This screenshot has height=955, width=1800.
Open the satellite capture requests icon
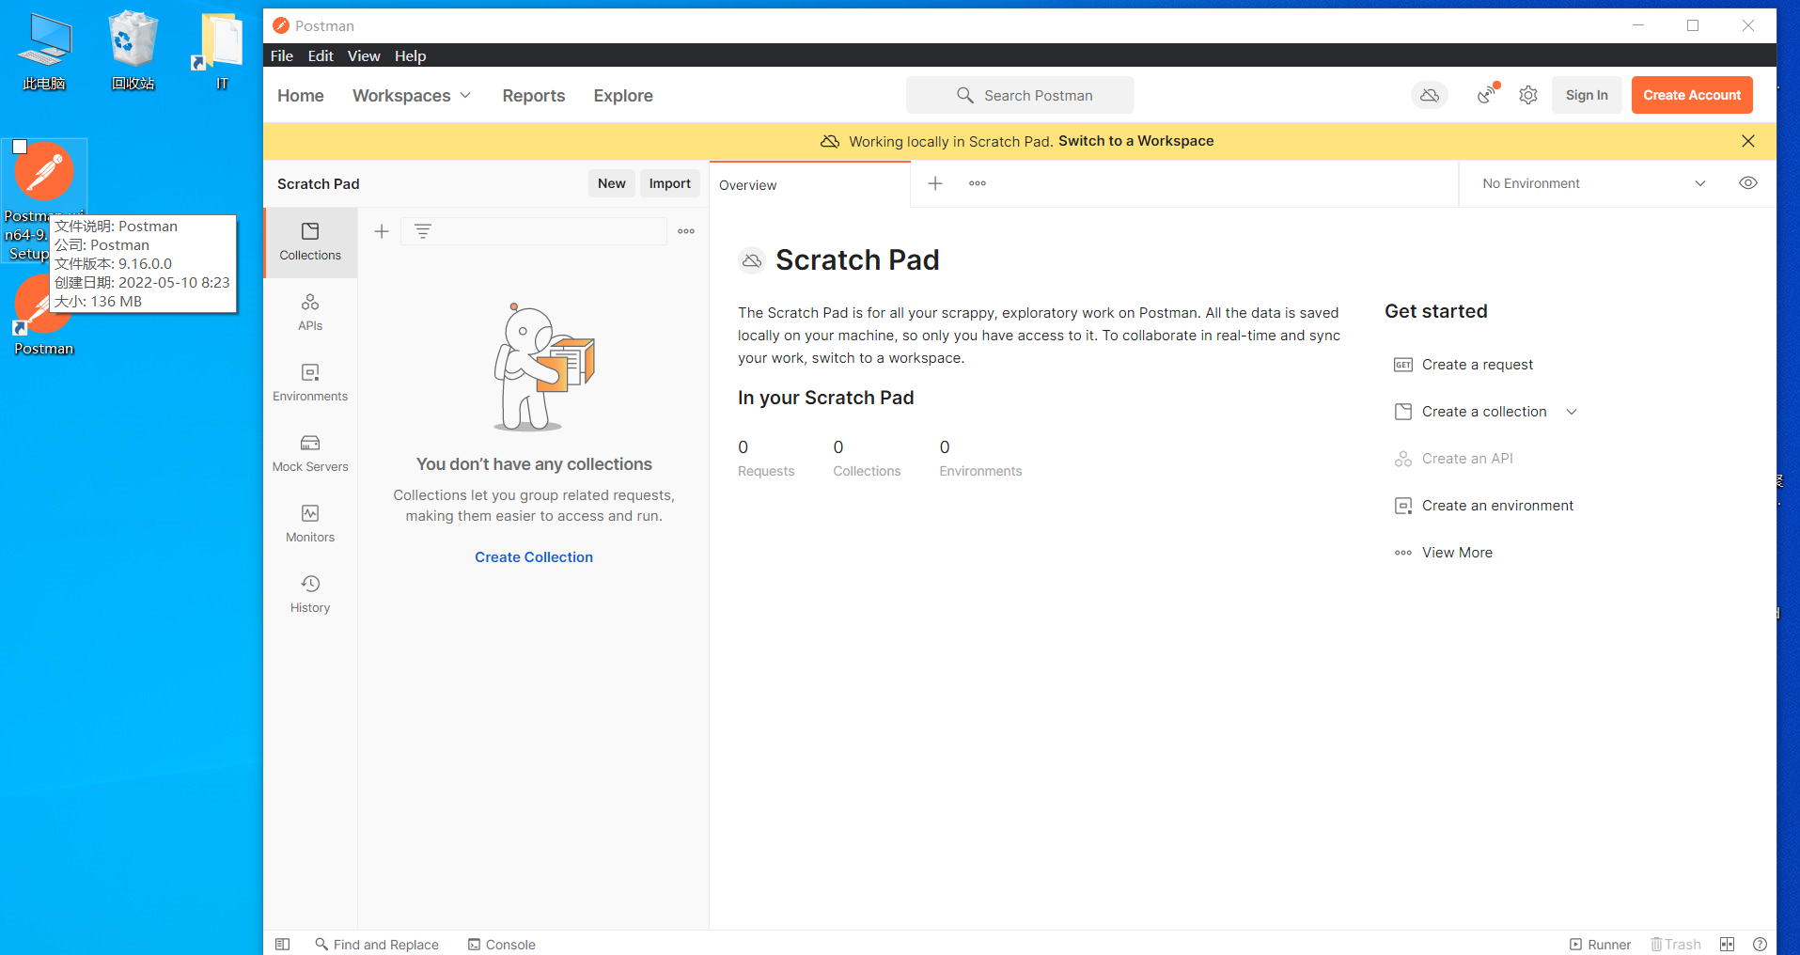pos(1487,94)
